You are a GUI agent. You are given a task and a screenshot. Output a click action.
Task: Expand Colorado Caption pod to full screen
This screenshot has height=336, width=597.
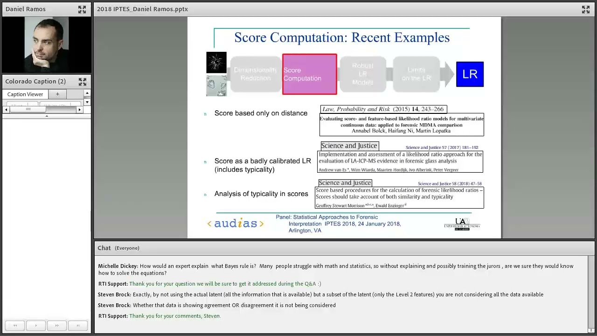[83, 82]
